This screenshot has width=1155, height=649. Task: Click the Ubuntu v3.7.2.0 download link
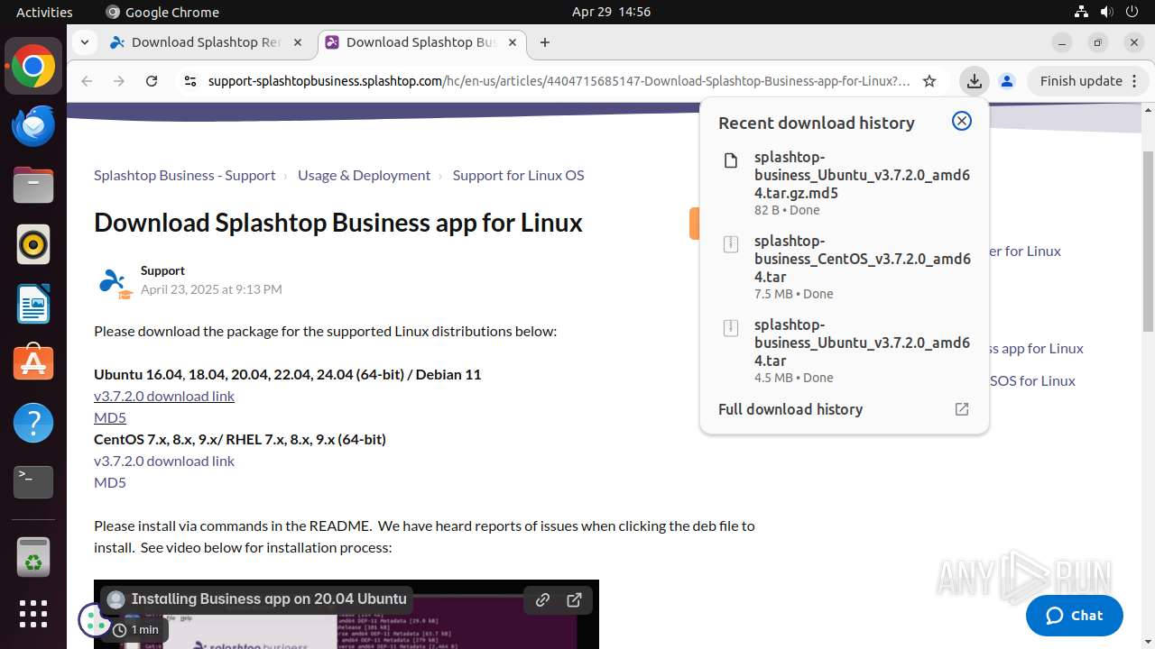164,396
